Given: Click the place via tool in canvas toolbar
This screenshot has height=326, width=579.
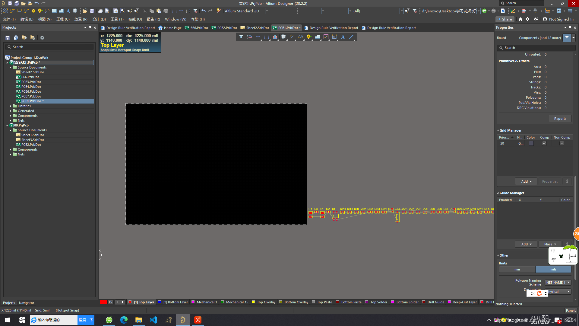Looking at the screenshot, I should click(309, 37).
